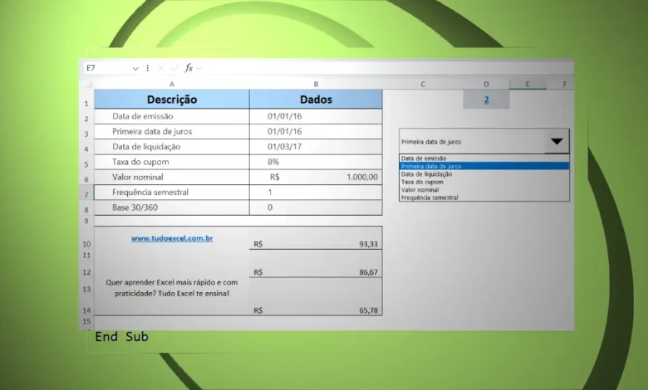Select cell 'Data de emissão' in column A

tap(172, 116)
